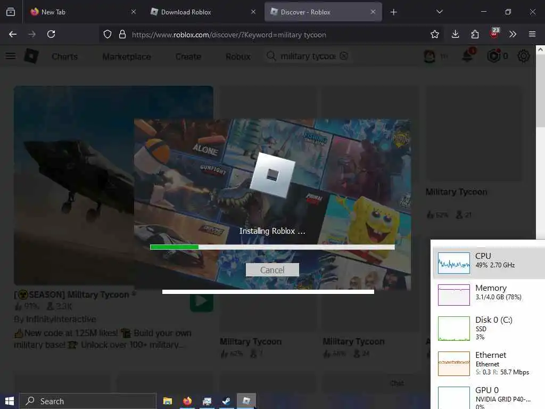The width and height of the screenshot is (545, 409).
Task: Open the Firefox downloads panel
Action: pos(456,34)
